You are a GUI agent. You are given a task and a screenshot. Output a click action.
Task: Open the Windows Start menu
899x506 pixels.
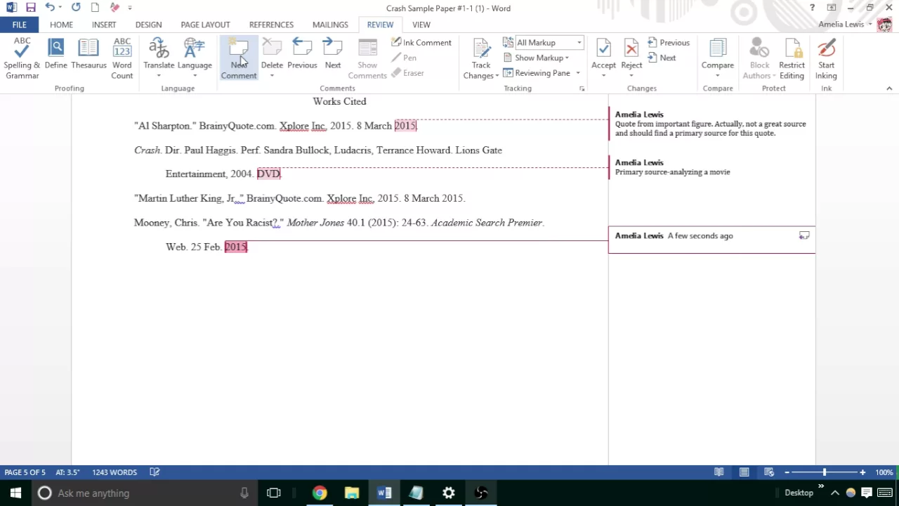click(x=15, y=493)
